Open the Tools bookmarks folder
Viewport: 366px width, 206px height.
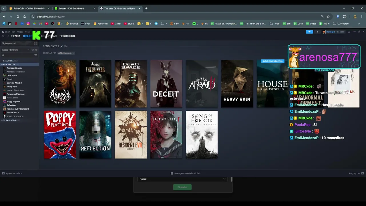275,24
